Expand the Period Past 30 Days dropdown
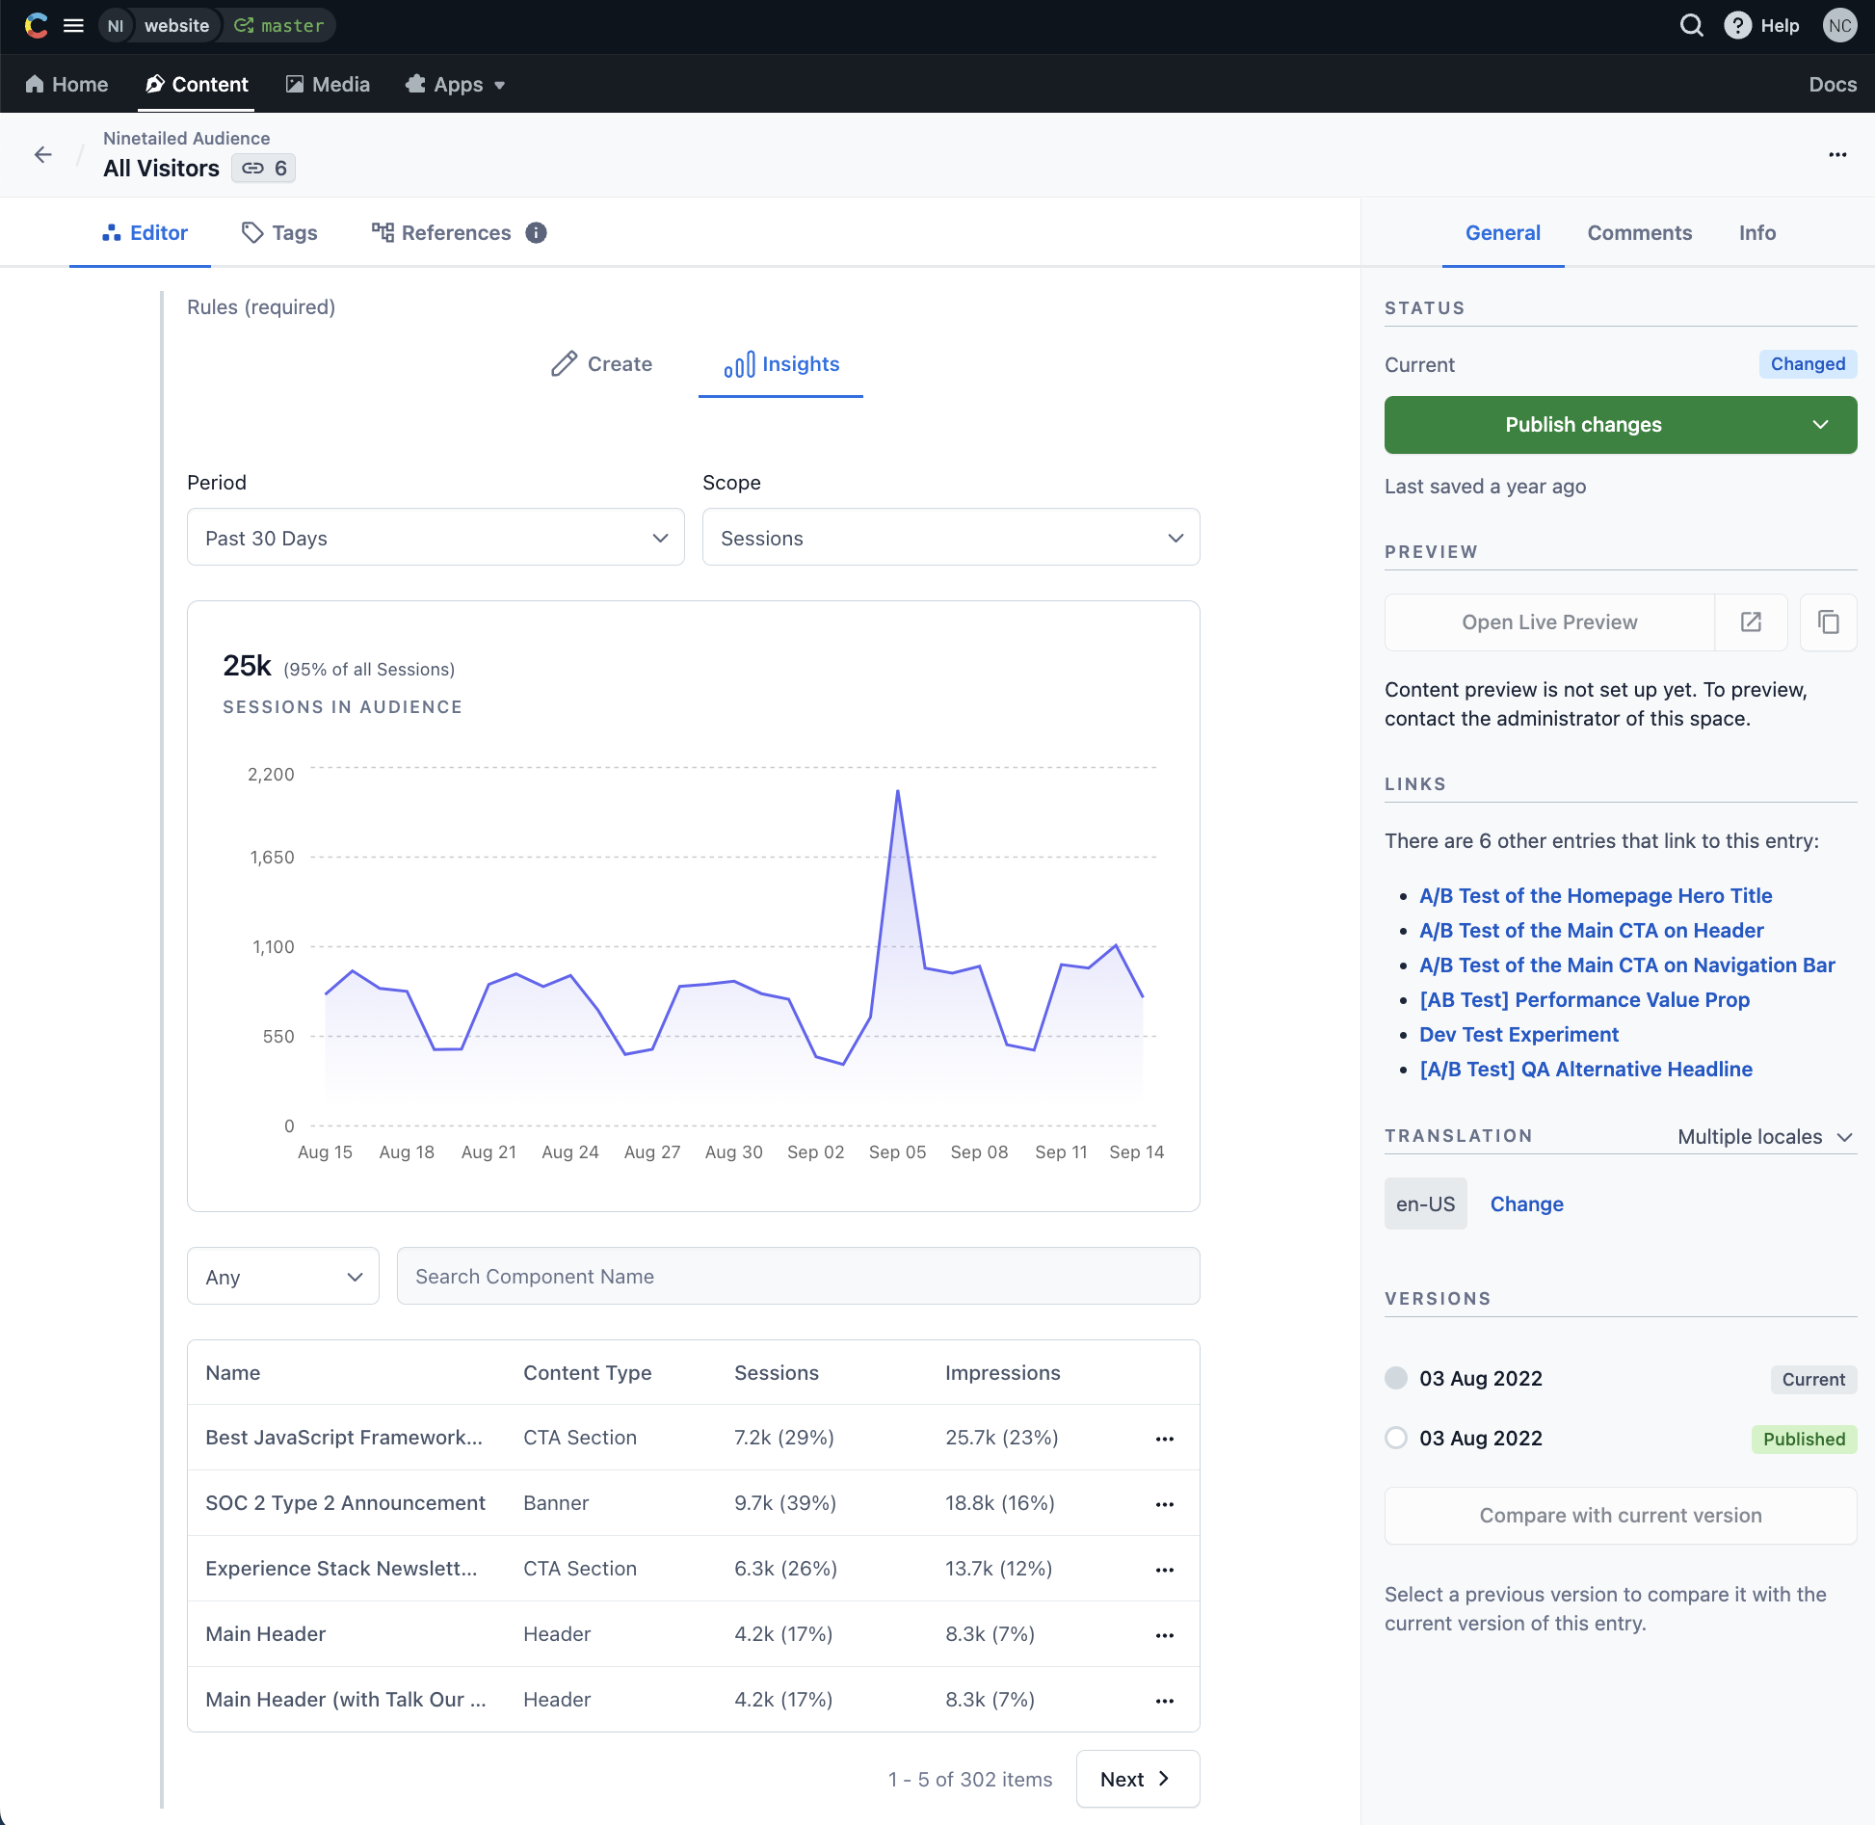1875x1825 pixels. click(436, 538)
